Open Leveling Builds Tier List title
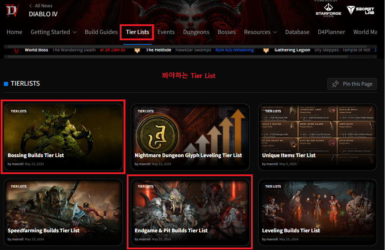Screen dimensions: 385x250 point(291,231)
